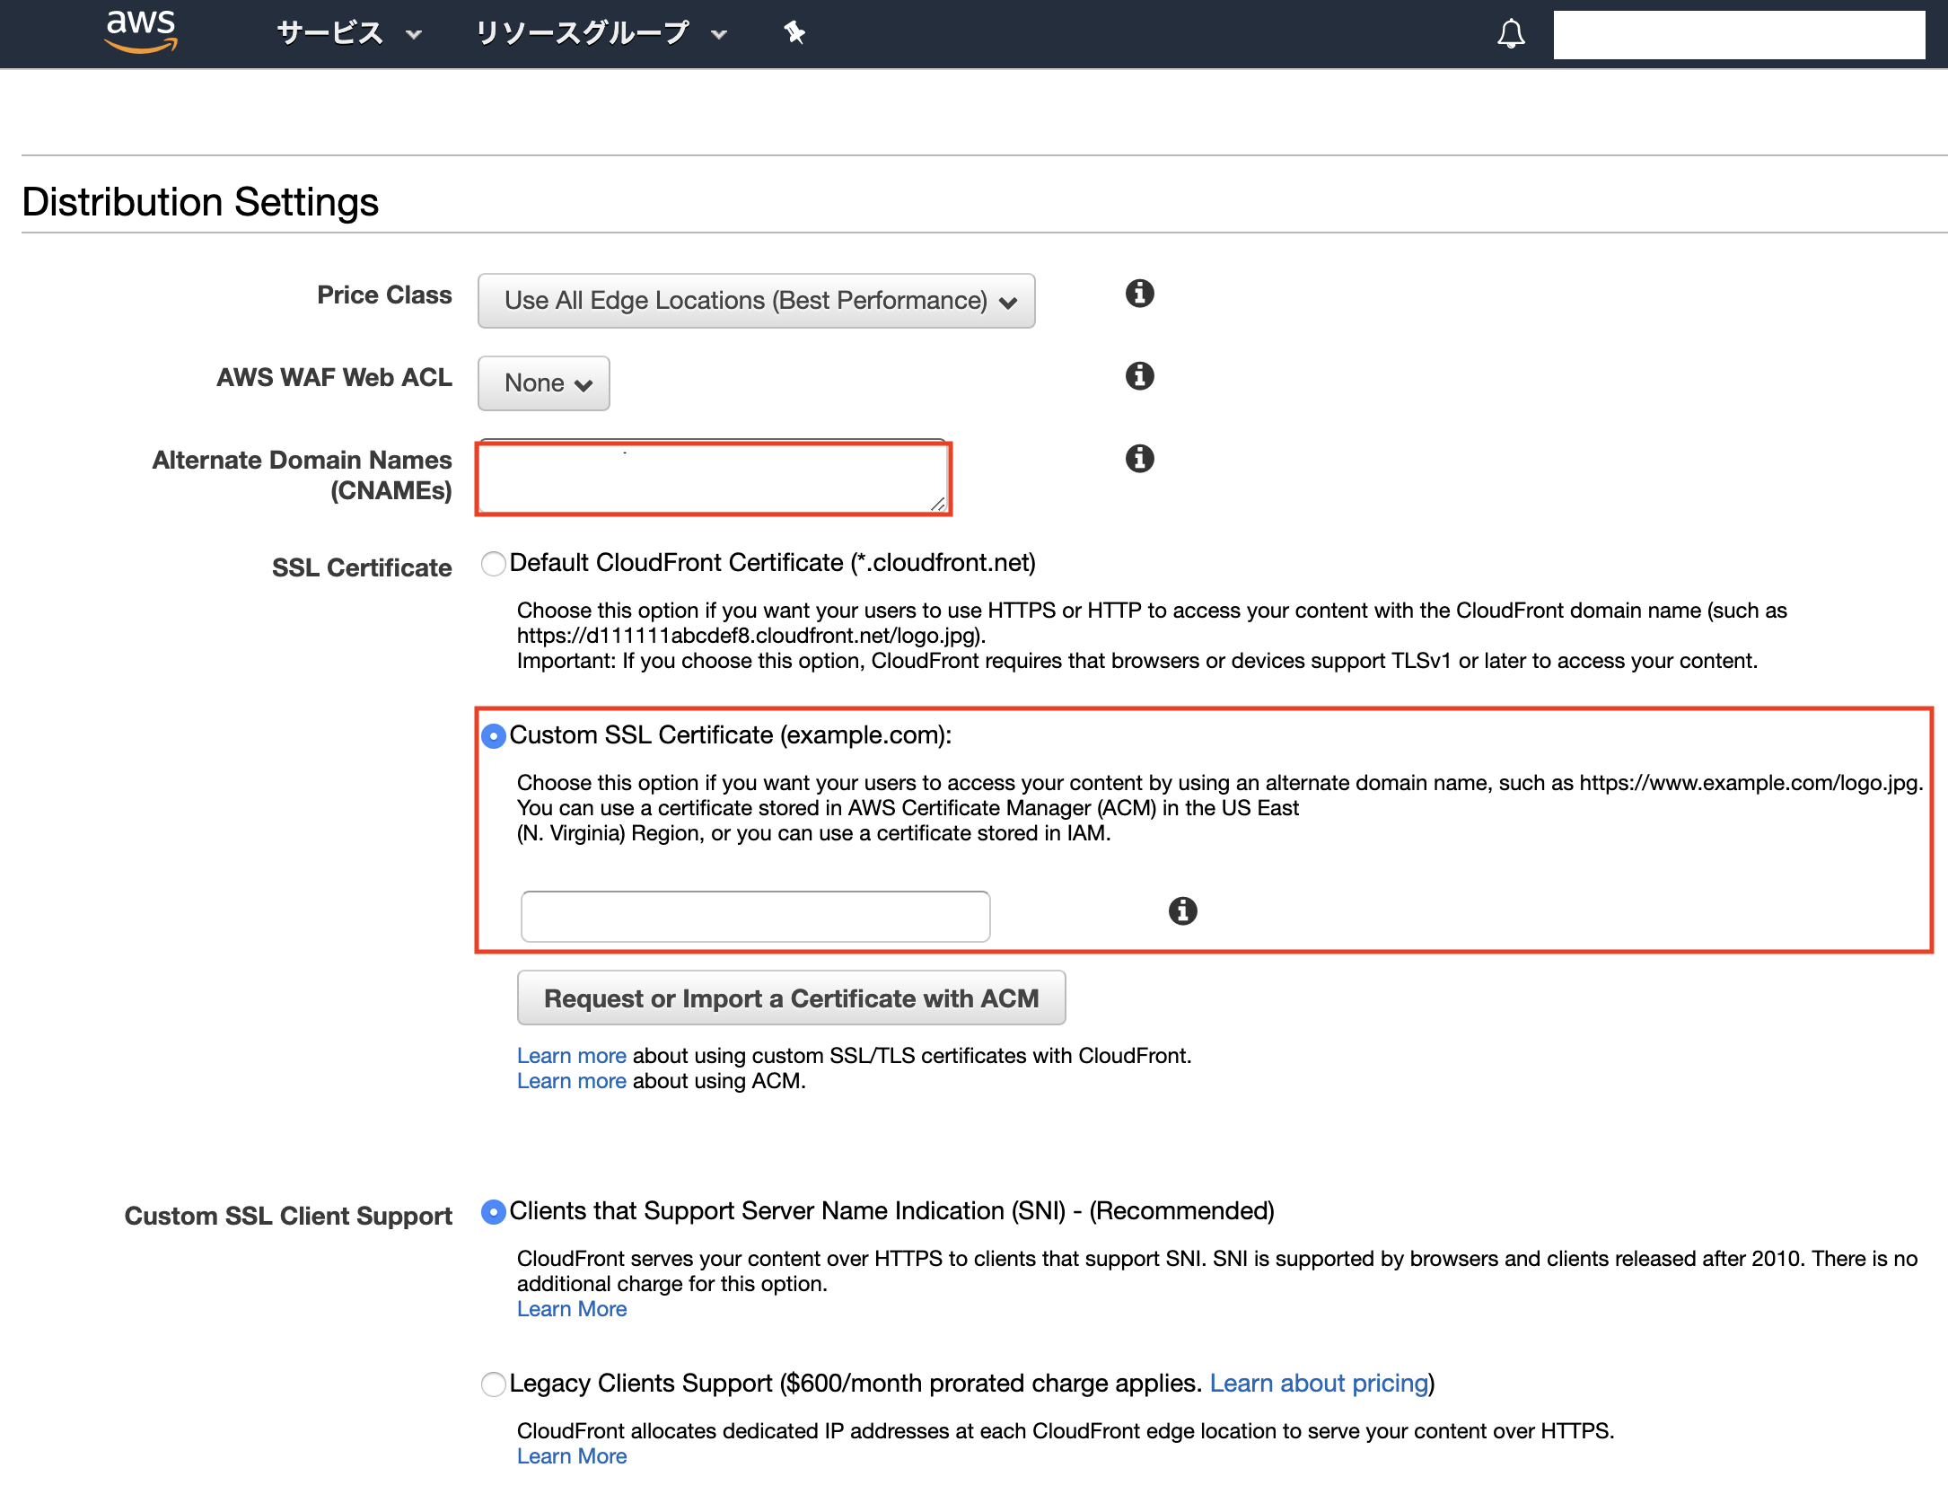The width and height of the screenshot is (1948, 1503).
Task: Select Default CloudFront Certificate radio option
Action: (494, 564)
